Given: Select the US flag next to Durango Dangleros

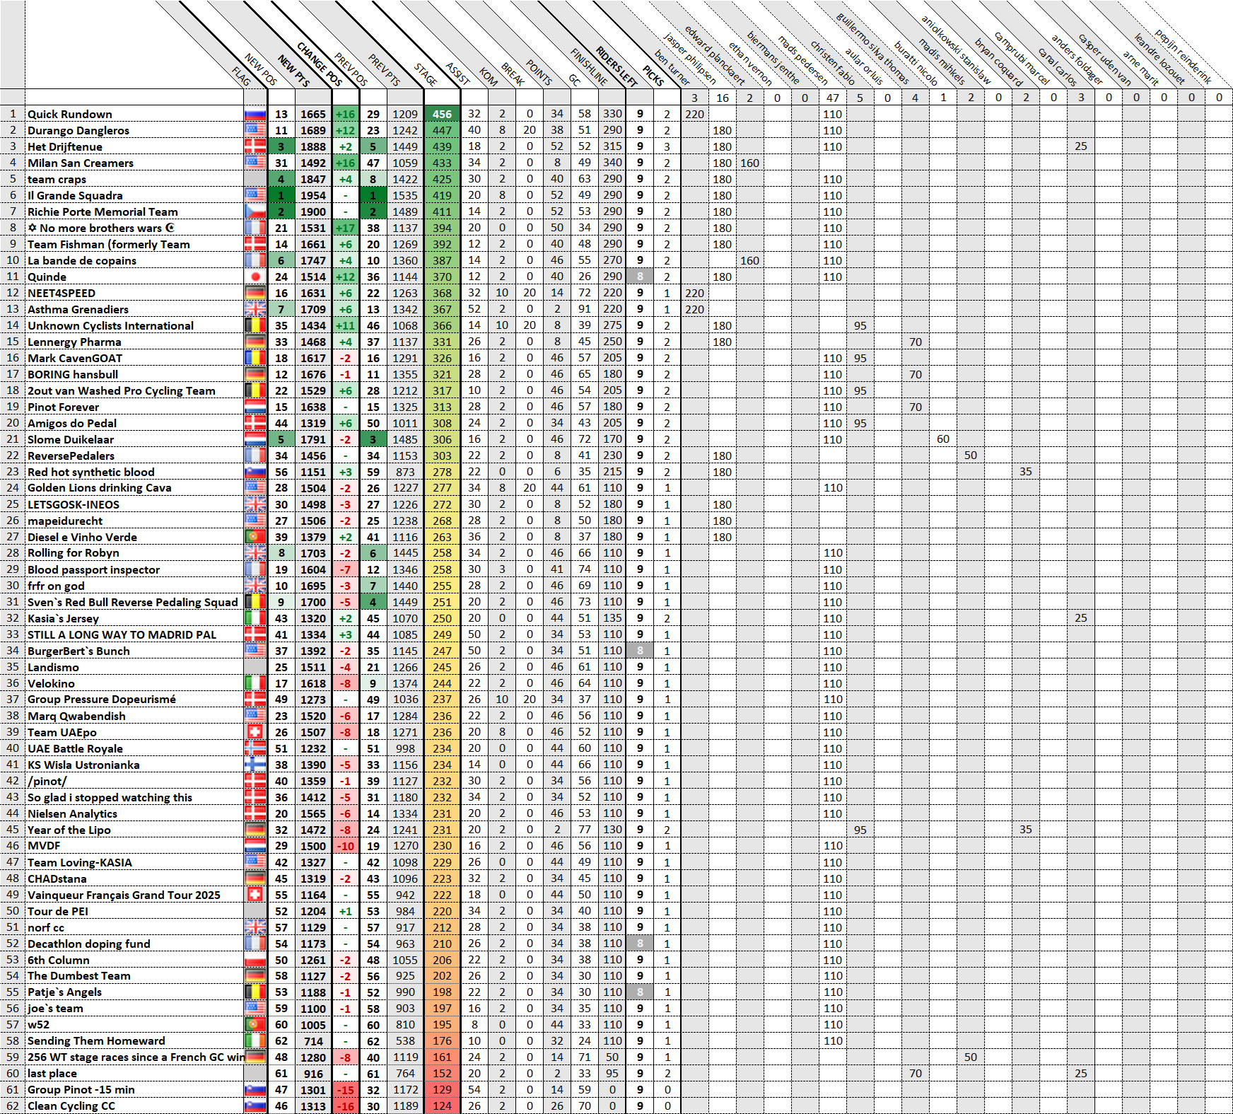Looking at the screenshot, I should pyautogui.click(x=255, y=130).
